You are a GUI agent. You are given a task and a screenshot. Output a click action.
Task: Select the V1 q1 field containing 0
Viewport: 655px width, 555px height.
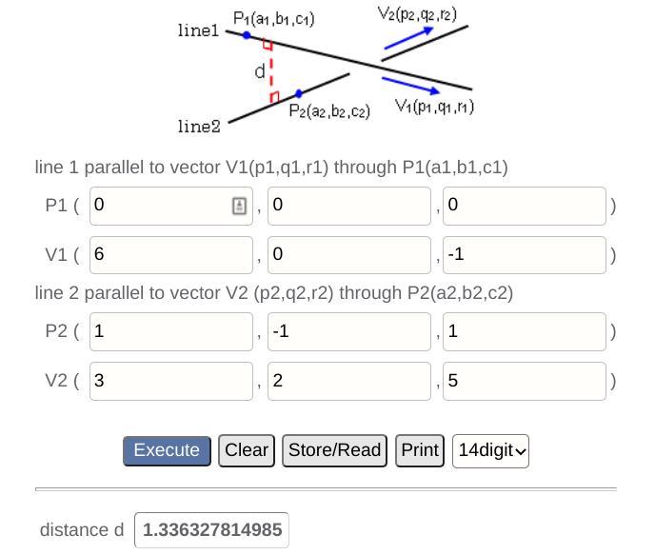point(348,255)
